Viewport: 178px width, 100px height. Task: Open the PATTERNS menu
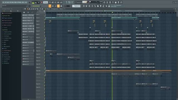(x=12, y=2)
